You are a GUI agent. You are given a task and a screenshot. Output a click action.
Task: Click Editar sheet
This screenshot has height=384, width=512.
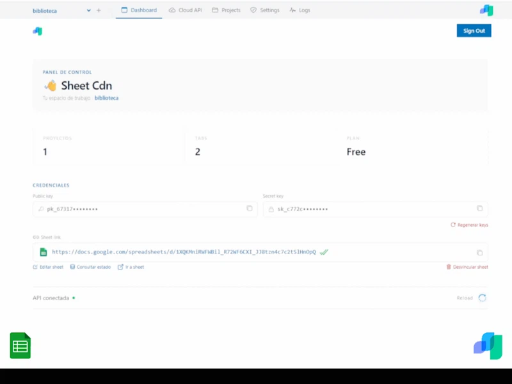click(48, 267)
